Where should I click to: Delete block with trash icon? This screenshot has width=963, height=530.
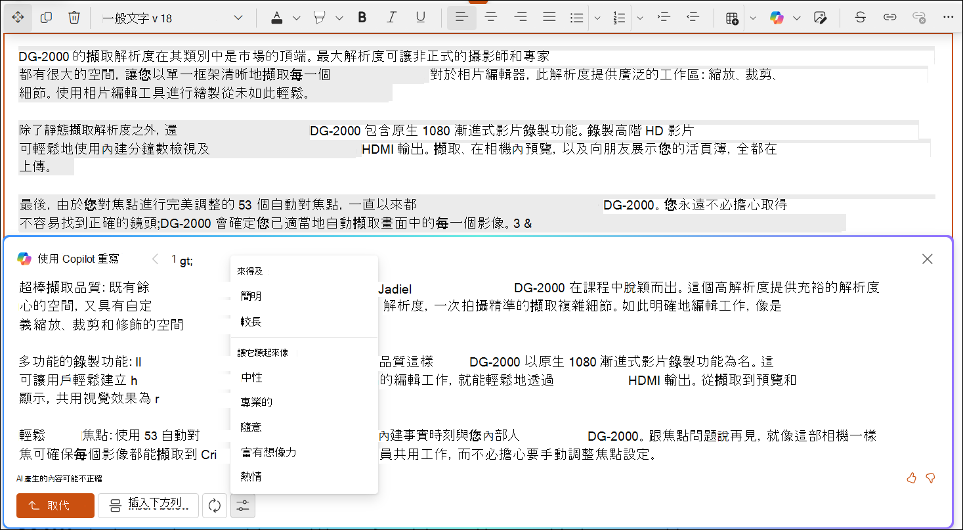tap(74, 18)
